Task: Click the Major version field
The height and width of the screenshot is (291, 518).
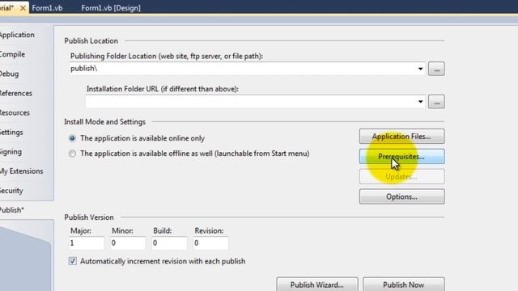Action: pos(87,243)
